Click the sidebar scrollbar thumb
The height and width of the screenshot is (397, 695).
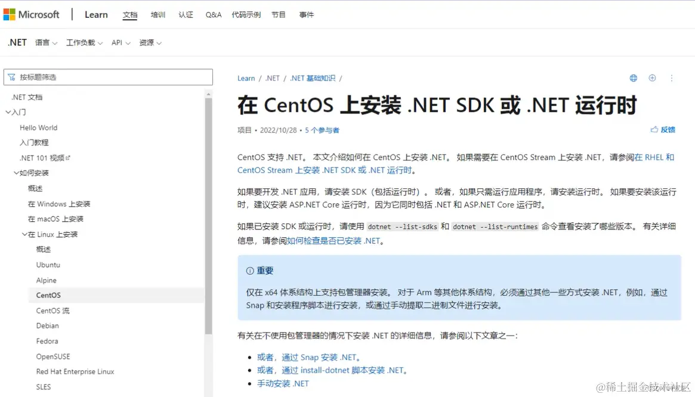pyautogui.click(x=208, y=216)
